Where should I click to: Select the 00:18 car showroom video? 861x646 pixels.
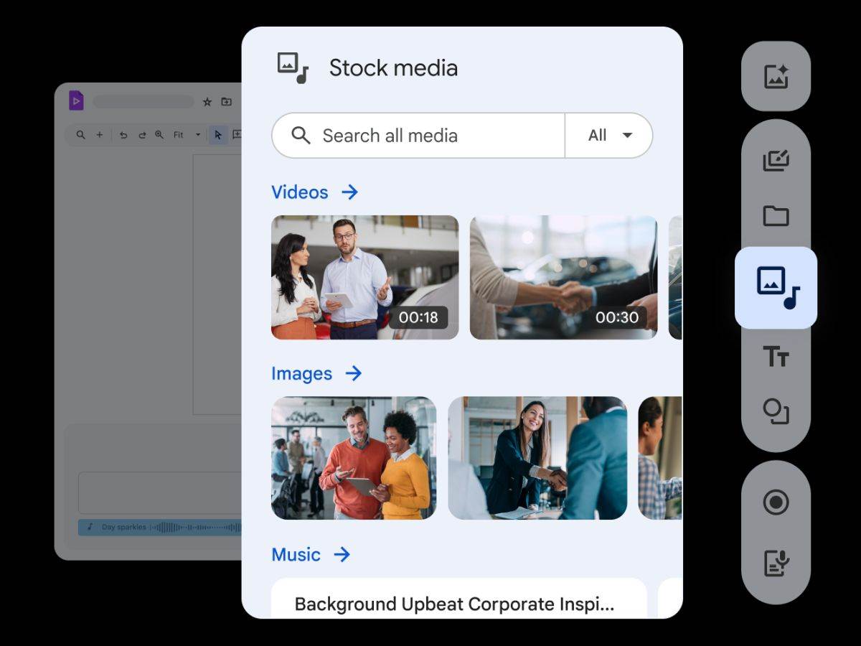click(x=364, y=277)
